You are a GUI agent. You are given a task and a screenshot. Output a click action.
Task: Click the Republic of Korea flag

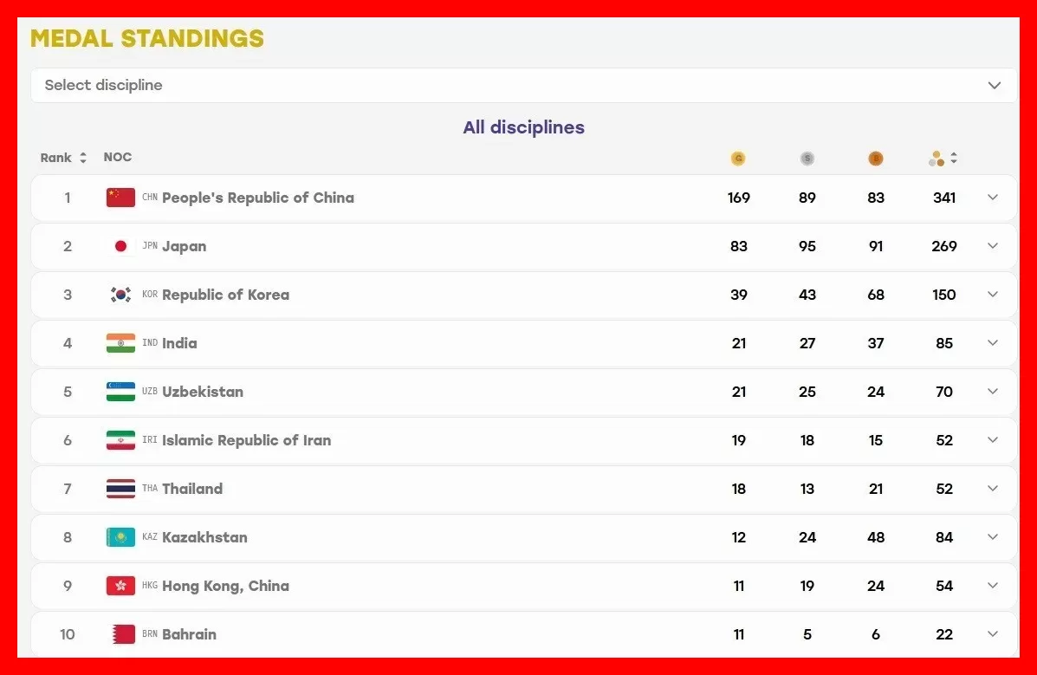(x=120, y=295)
